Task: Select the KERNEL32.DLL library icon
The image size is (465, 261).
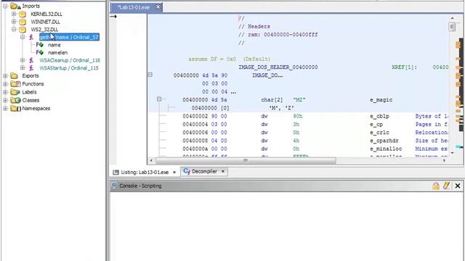Action: [23, 14]
